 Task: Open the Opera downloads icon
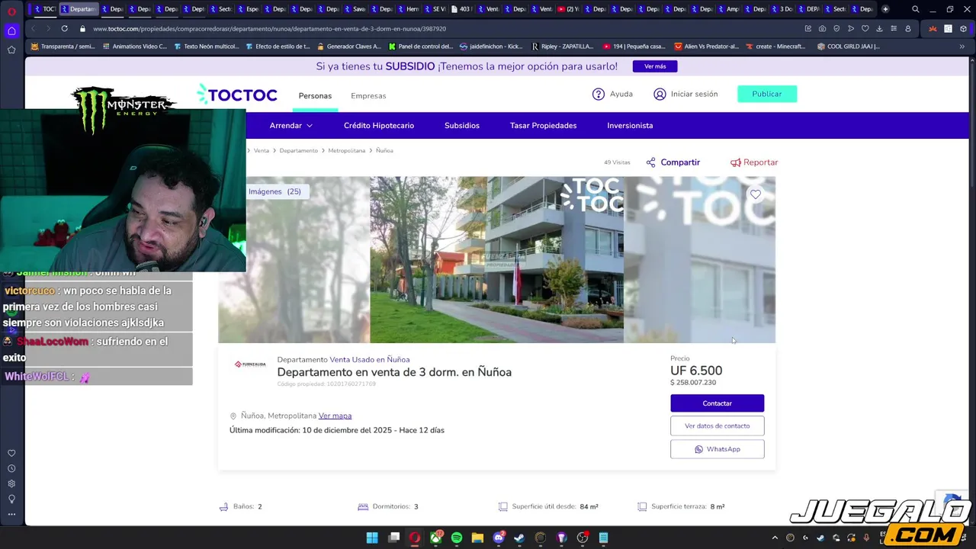point(879,28)
